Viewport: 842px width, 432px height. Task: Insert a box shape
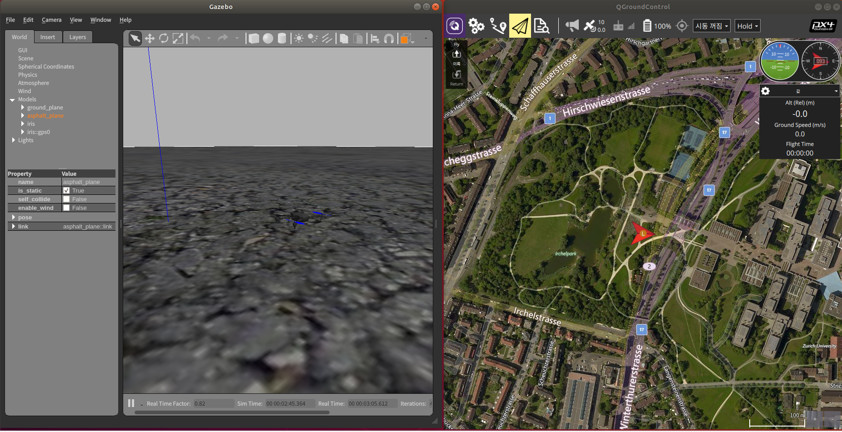(x=254, y=39)
